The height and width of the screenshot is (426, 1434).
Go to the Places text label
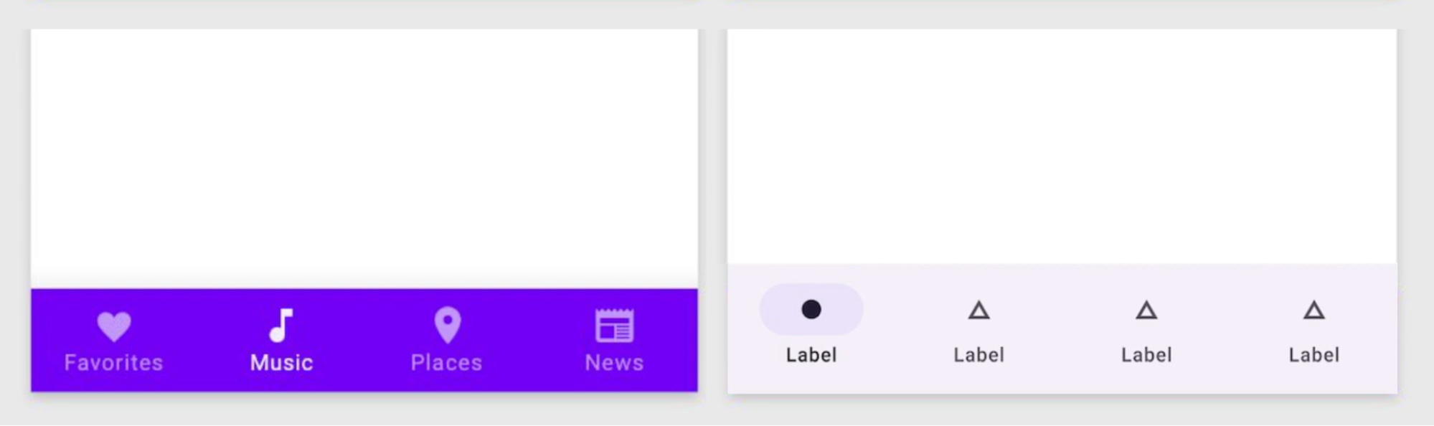coord(446,363)
